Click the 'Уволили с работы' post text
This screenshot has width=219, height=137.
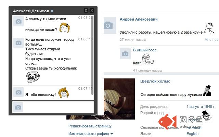pos(161,33)
